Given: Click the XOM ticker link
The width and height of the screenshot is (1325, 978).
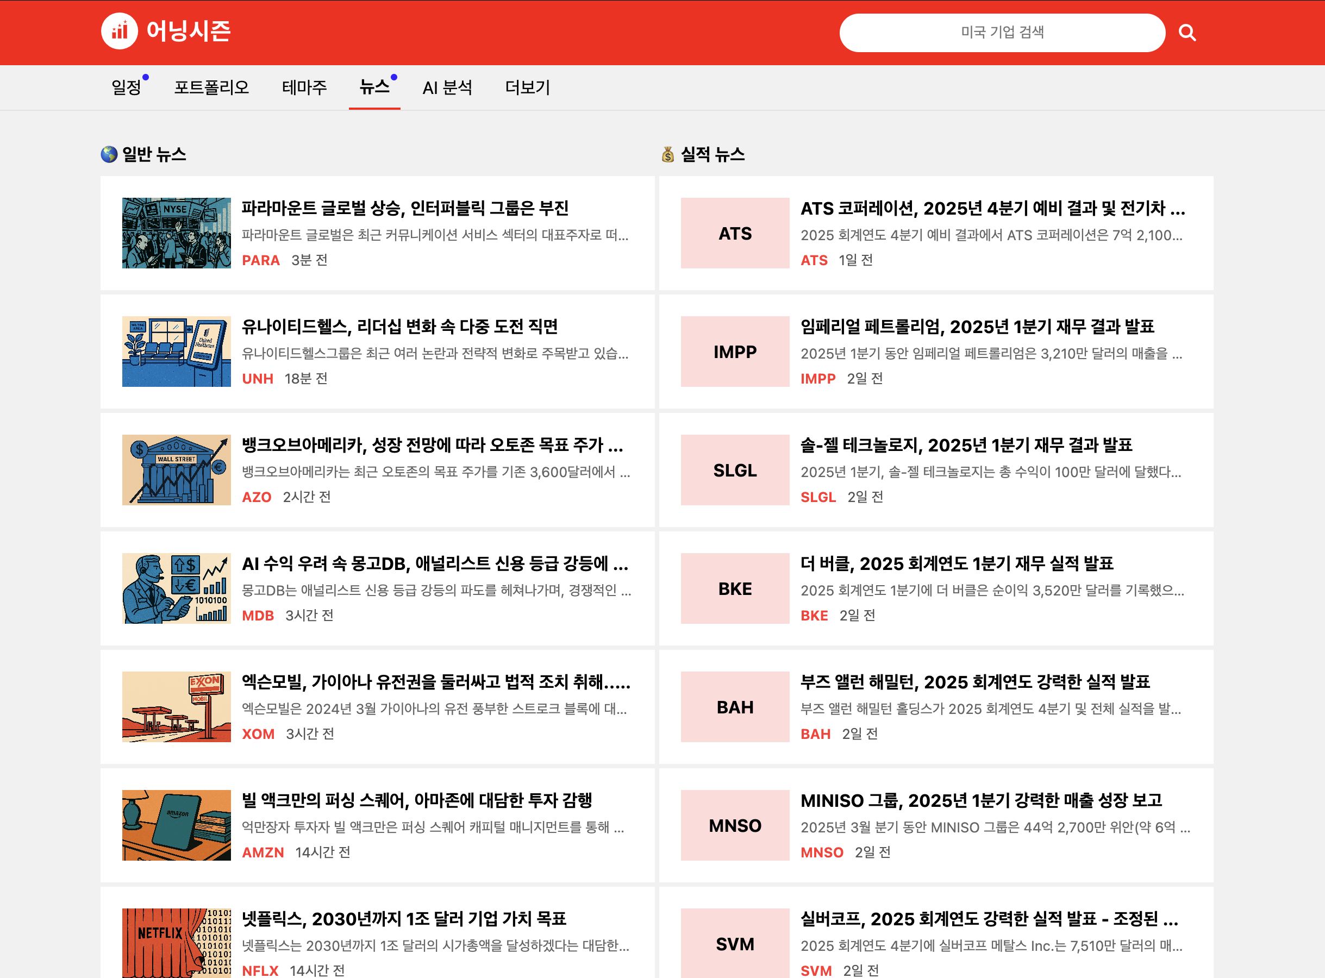Looking at the screenshot, I should coord(258,733).
